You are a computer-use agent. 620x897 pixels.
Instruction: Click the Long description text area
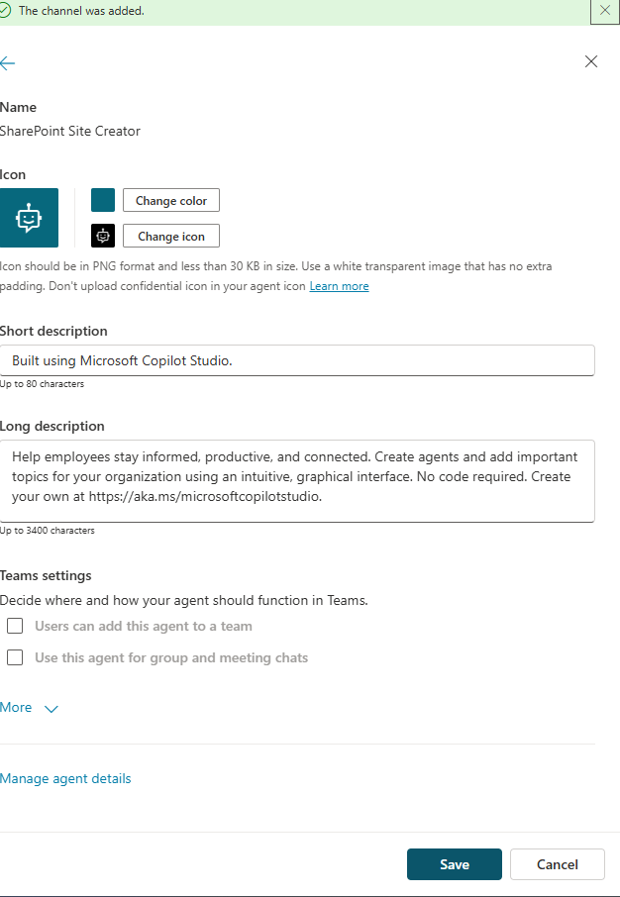pos(297,480)
